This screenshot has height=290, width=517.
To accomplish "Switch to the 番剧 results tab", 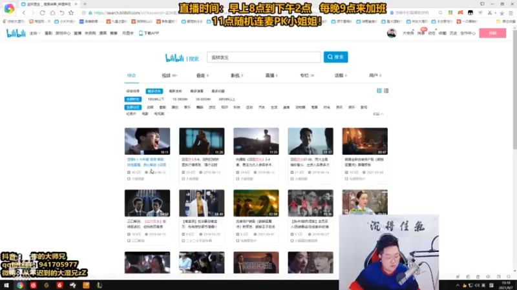I will [202, 75].
